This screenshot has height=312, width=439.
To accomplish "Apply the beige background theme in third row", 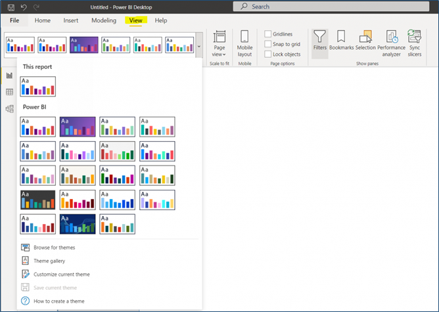I will coord(78,175).
